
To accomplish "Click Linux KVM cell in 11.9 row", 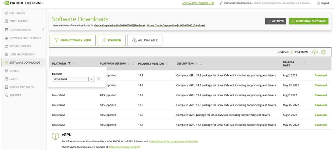I will click(x=58, y=115).
